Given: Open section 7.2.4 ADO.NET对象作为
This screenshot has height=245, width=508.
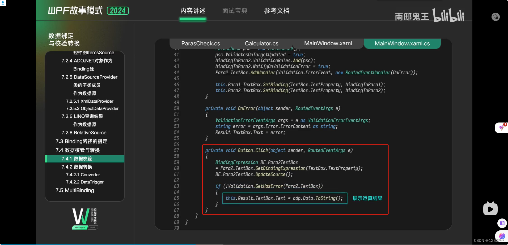Looking at the screenshot, I should tap(87, 61).
